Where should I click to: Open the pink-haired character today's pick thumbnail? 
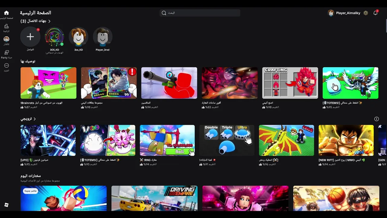(245, 198)
